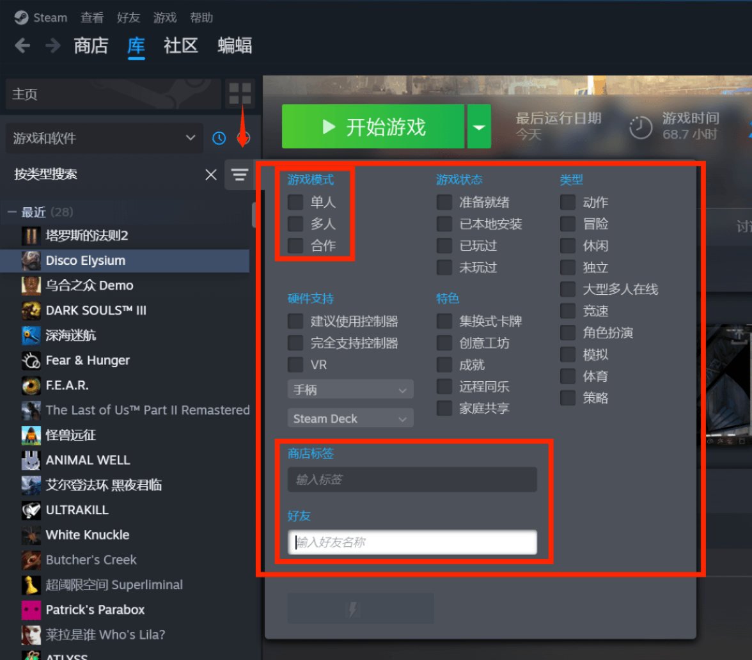Click the Disco Elysium game icon
This screenshot has height=660, width=752.
click(31, 260)
